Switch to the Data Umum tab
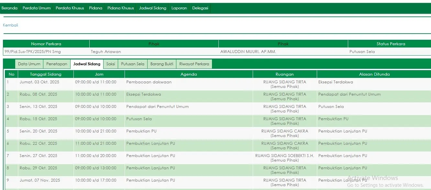431x190 pixels. click(x=29, y=64)
